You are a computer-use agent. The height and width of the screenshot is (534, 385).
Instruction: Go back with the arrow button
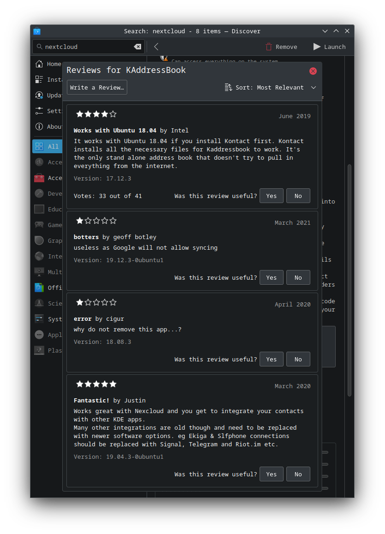pos(156,47)
